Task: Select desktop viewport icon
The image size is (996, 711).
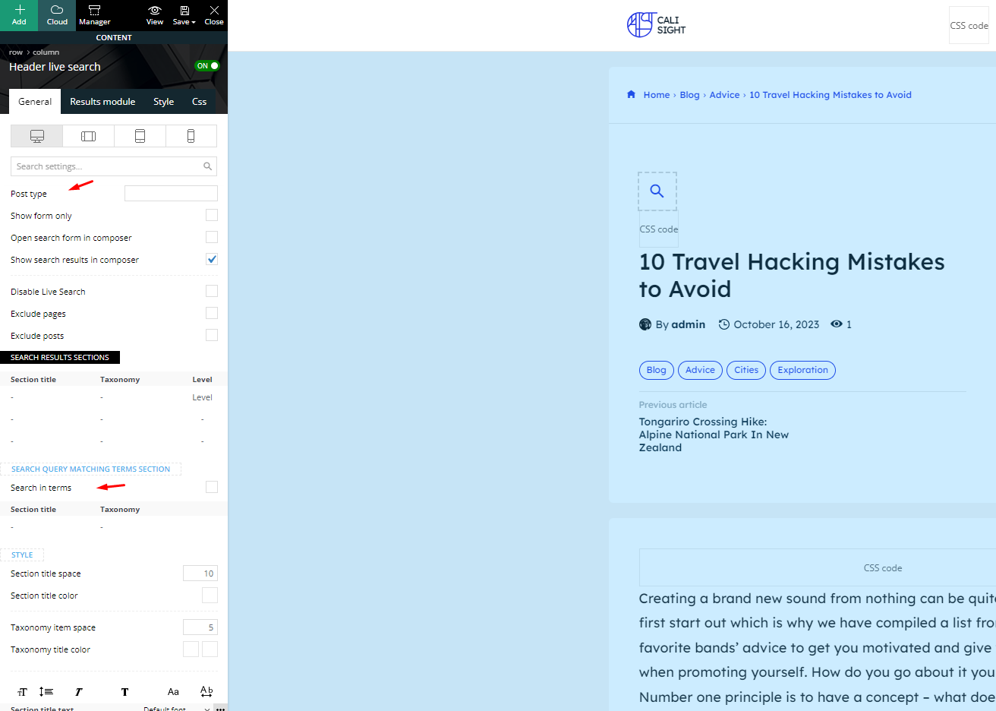Action: pos(37,136)
